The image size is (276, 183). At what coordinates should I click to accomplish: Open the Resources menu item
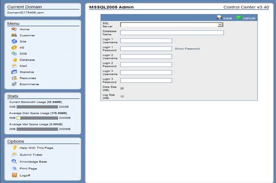click(28, 78)
